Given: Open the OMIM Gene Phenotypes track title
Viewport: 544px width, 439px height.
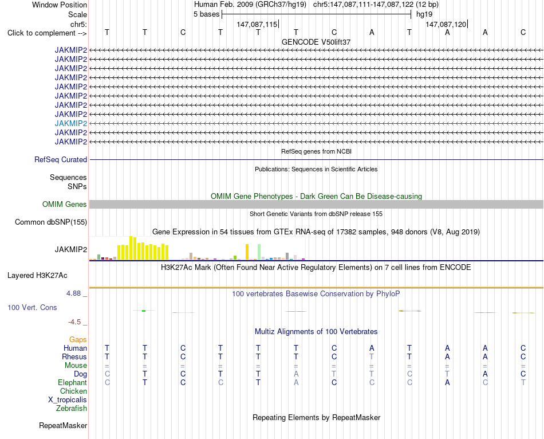Looking at the screenshot, I should [x=316, y=196].
